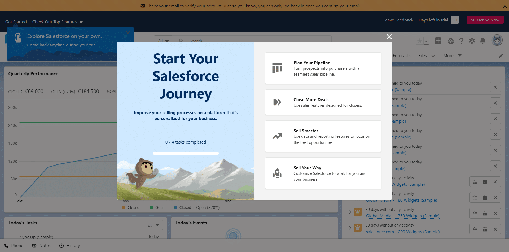Expand the salesforce.com 200 Widgets row

(350, 228)
